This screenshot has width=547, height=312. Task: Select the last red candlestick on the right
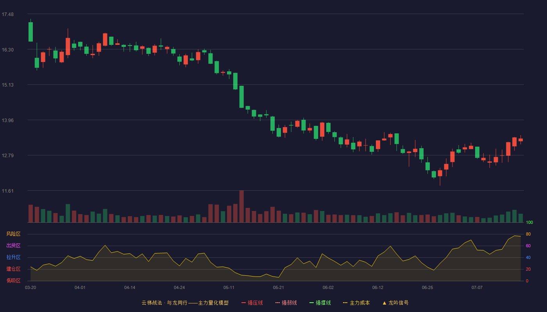pyautogui.click(x=520, y=140)
